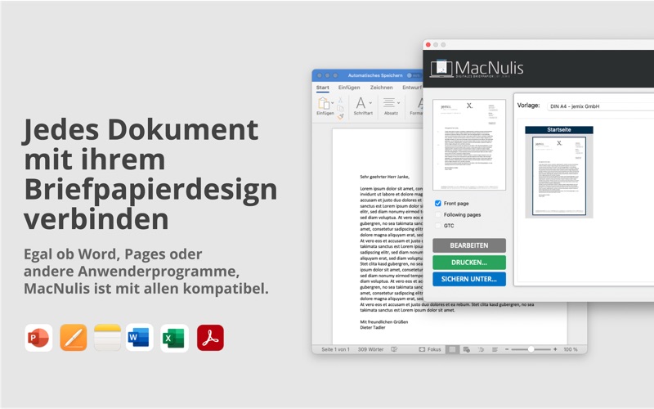Click the red Adobe Acrobat icon

coord(210,338)
